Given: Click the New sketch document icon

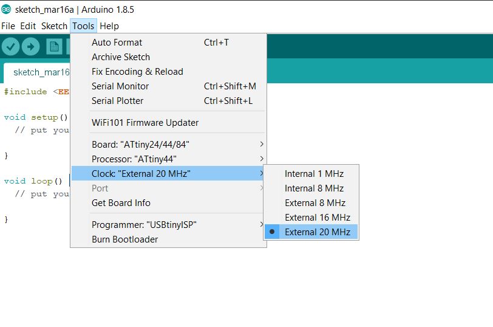Looking at the screenshot, I should [55, 47].
